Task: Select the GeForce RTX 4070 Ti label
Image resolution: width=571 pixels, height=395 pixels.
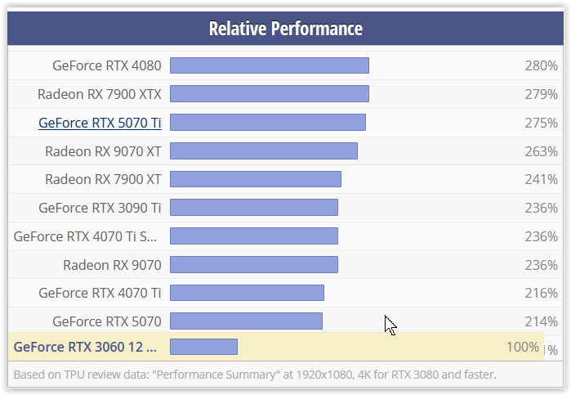Action: (x=100, y=293)
